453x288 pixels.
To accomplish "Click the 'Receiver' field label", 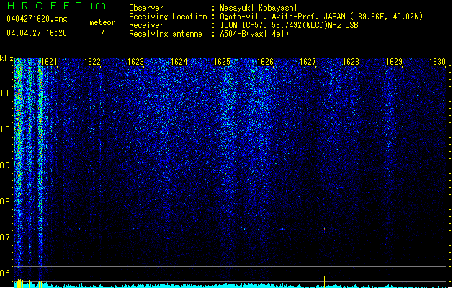I will pos(146,25).
